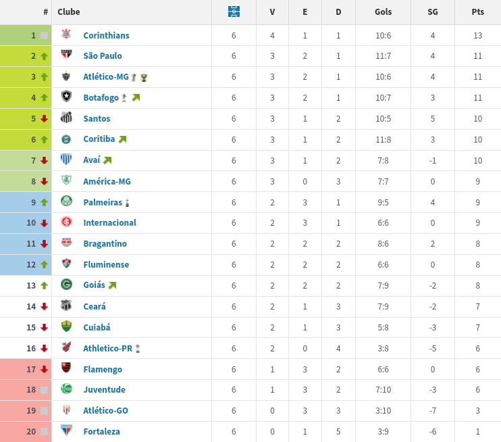
Task: Click the SG column header
Action: (x=433, y=12)
